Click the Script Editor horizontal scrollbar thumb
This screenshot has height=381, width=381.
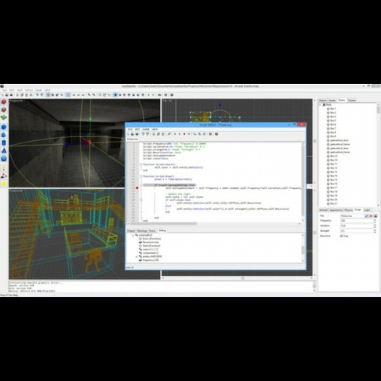pos(164,224)
